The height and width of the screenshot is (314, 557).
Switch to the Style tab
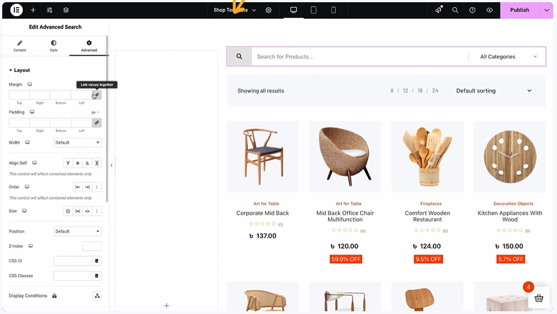pyautogui.click(x=54, y=46)
